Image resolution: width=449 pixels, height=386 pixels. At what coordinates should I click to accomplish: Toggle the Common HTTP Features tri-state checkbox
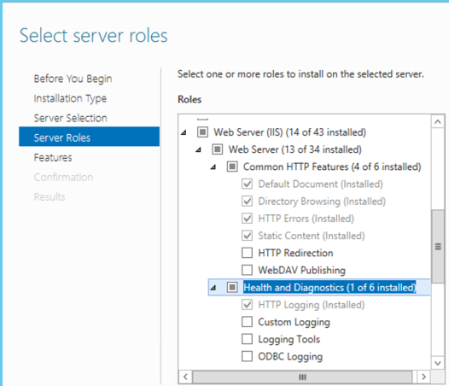(x=232, y=167)
